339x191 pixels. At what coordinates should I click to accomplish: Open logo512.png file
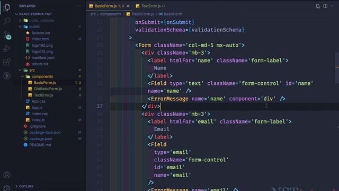(x=42, y=51)
